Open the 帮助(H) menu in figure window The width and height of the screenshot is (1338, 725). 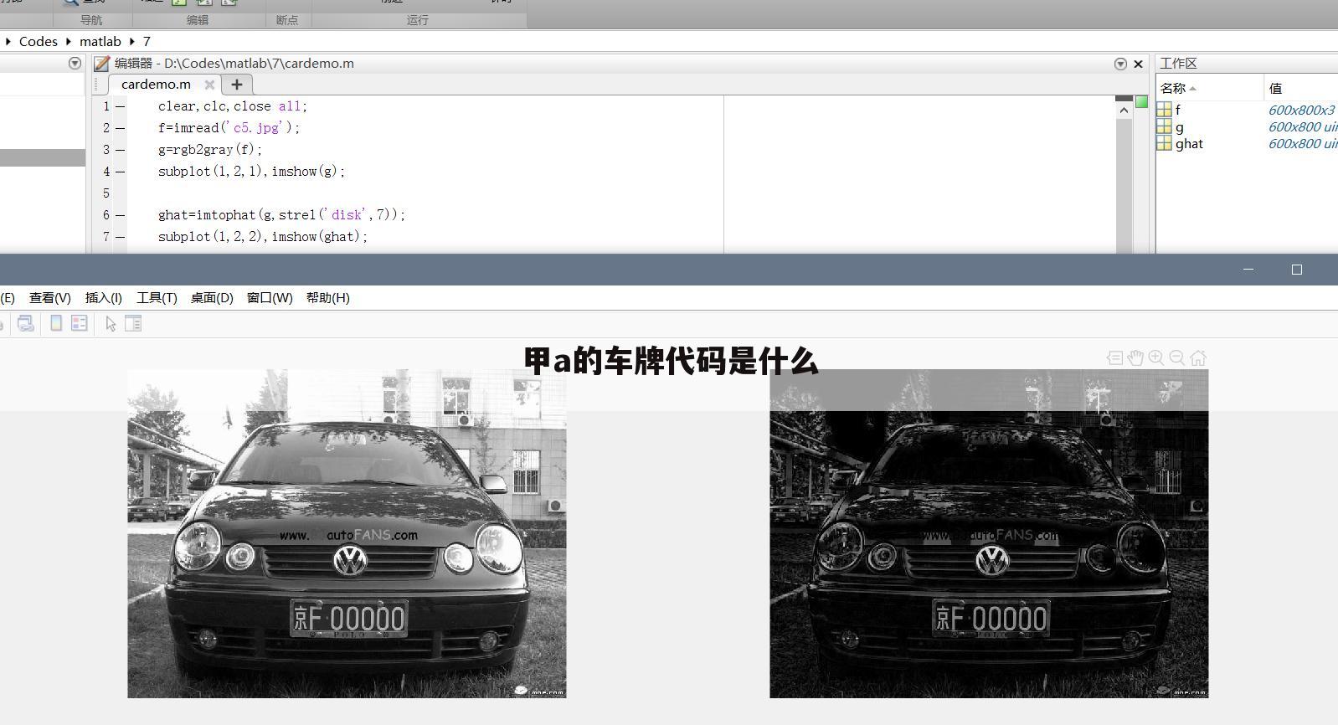pos(328,297)
